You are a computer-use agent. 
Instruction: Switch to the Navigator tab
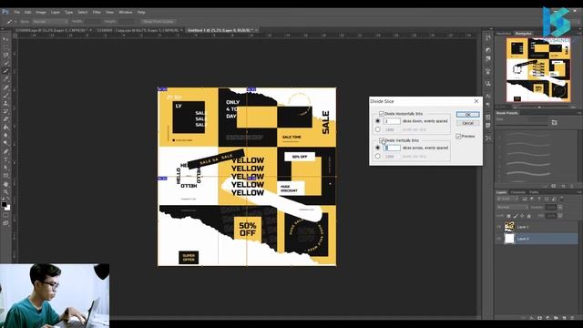[523, 34]
